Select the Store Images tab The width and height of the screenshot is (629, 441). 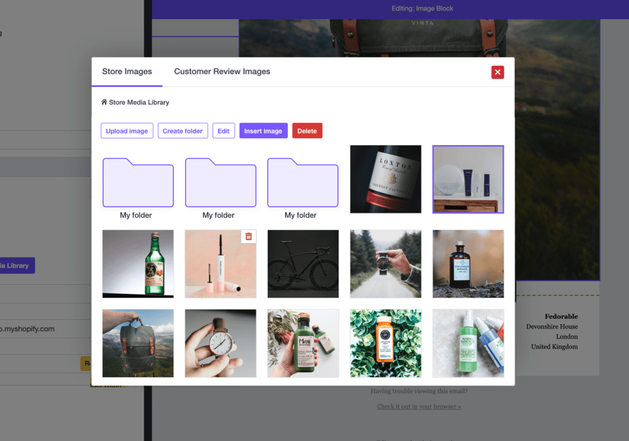coord(127,71)
